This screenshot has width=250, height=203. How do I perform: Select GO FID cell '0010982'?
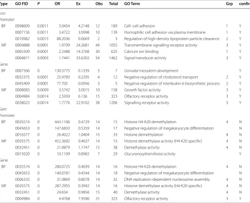click(22, 39)
